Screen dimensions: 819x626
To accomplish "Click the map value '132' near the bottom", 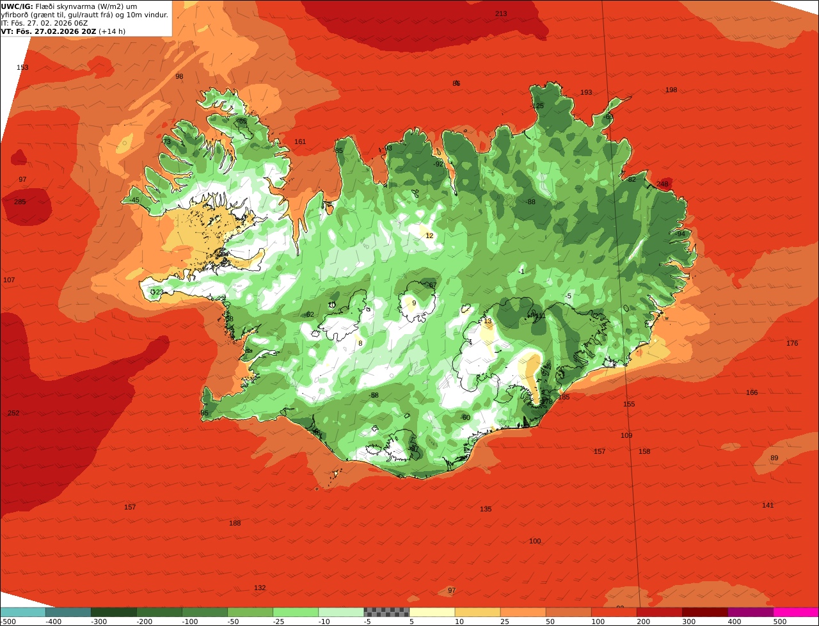I will pyautogui.click(x=260, y=588).
